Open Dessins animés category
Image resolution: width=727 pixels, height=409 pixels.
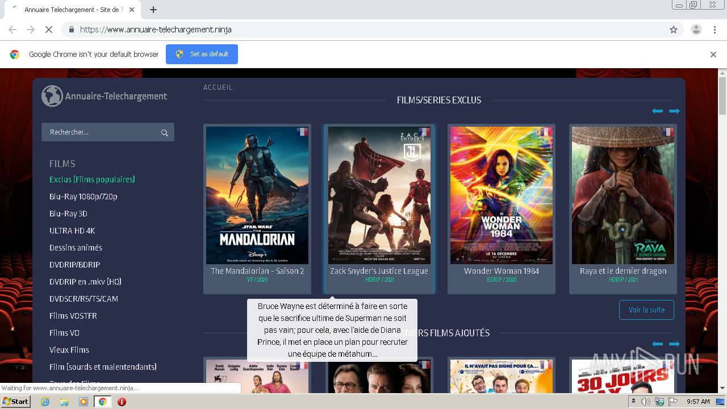pyautogui.click(x=76, y=248)
